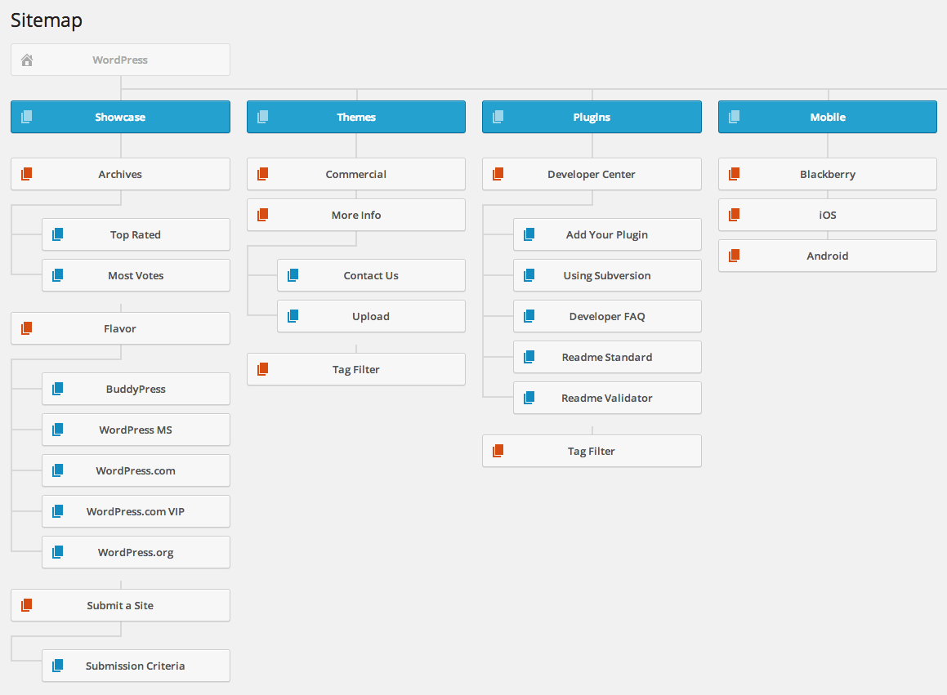Open Tag Filter under Plugins
The height and width of the screenshot is (695, 947).
click(592, 451)
